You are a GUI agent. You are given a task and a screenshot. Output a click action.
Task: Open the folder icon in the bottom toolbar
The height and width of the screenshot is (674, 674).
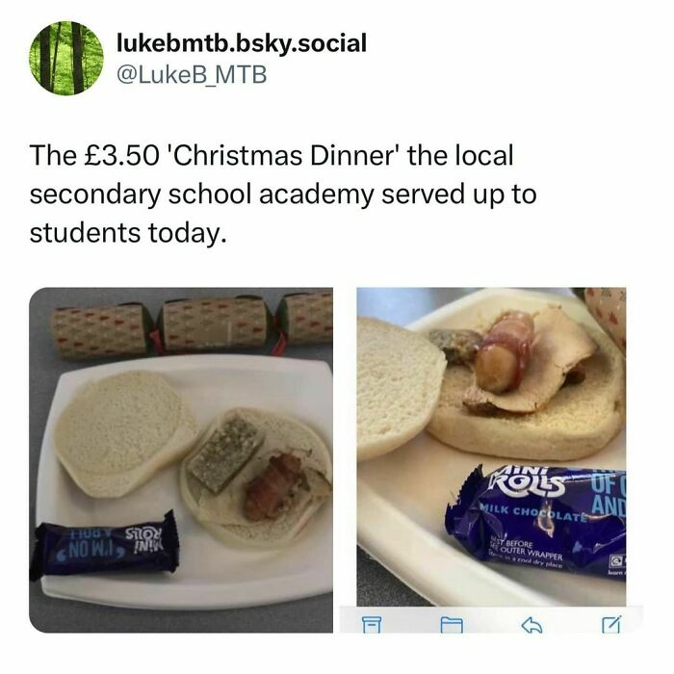452,625
